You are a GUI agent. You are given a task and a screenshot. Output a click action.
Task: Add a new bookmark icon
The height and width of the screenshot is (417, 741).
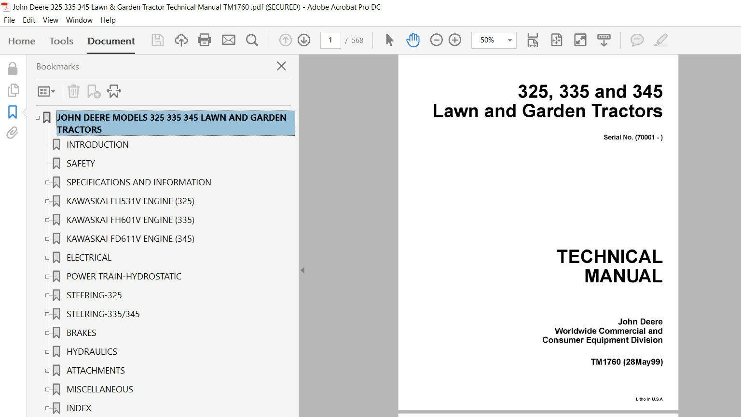[94, 91]
